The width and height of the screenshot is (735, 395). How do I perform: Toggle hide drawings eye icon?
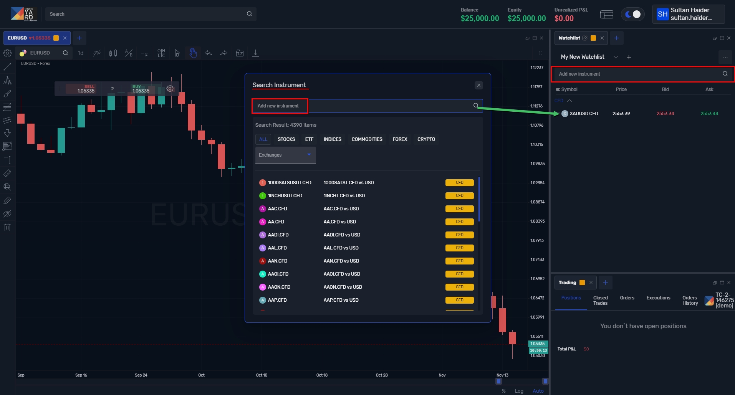pos(7,214)
